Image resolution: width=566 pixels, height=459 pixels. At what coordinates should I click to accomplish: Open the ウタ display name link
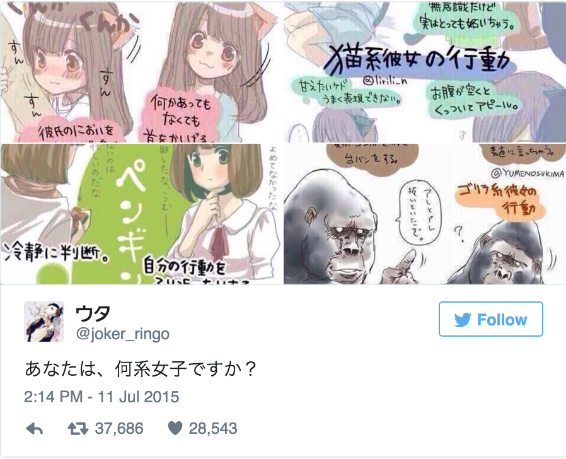tap(93, 314)
